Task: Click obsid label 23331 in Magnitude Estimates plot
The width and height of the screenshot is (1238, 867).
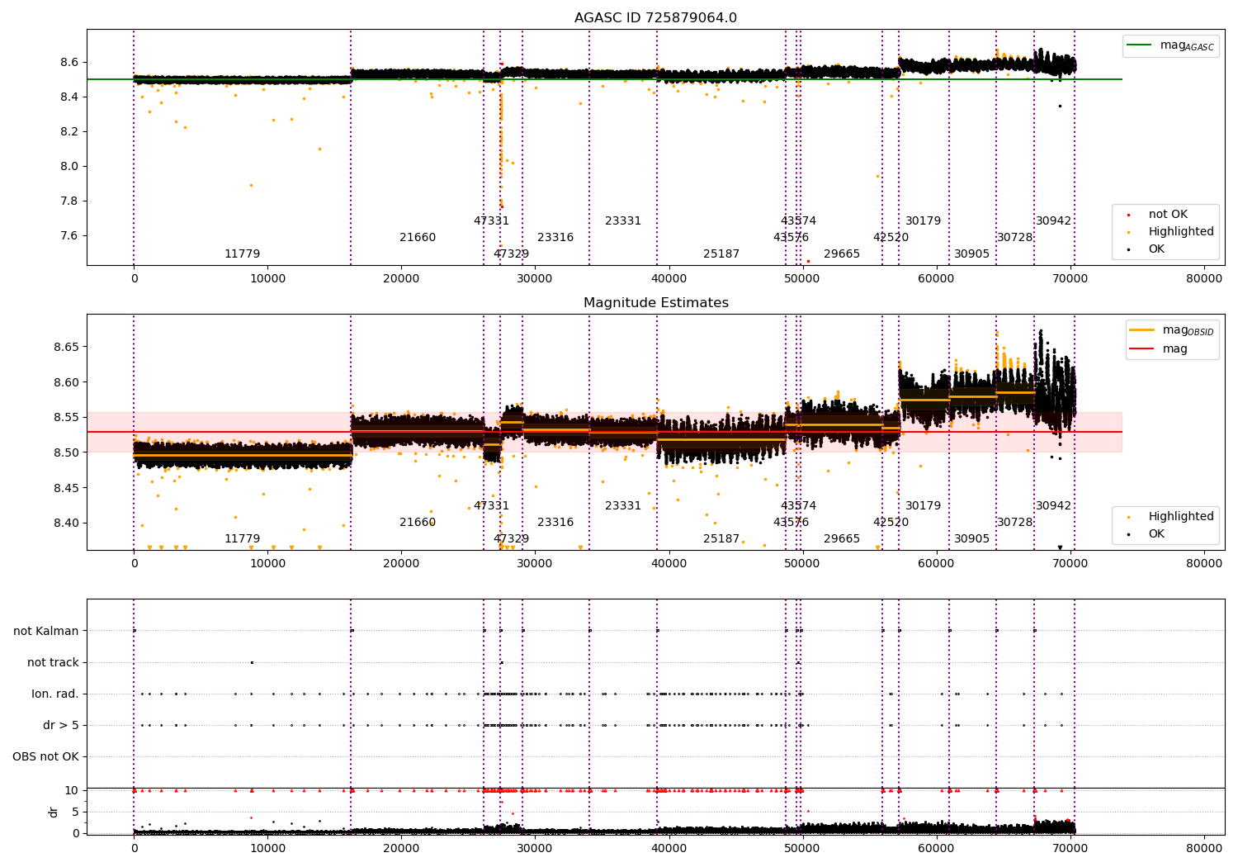Action: point(623,506)
